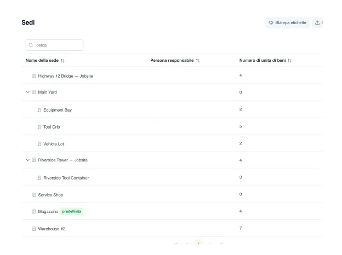Collapse the Main Yard row

(28, 92)
